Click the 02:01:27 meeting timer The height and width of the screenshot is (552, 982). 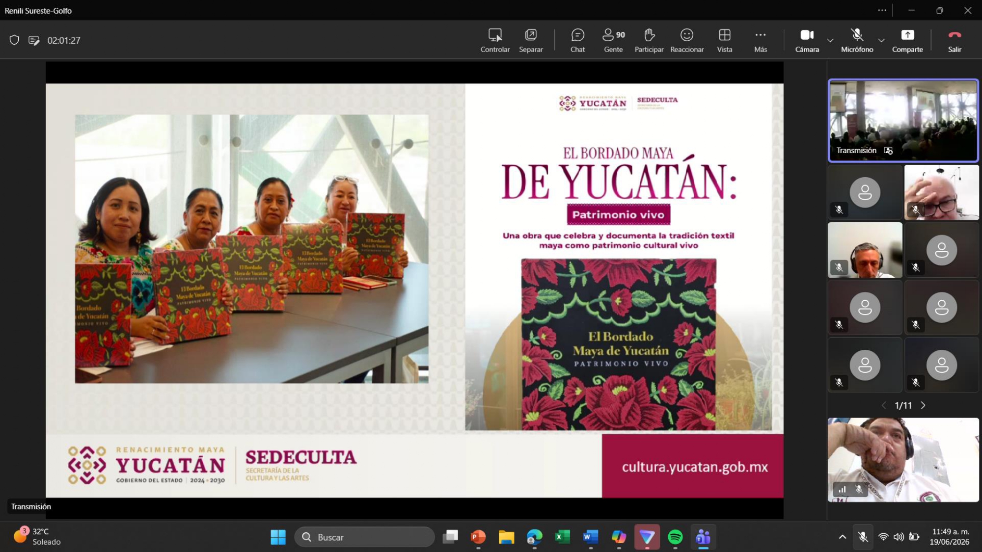click(x=64, y=40)
